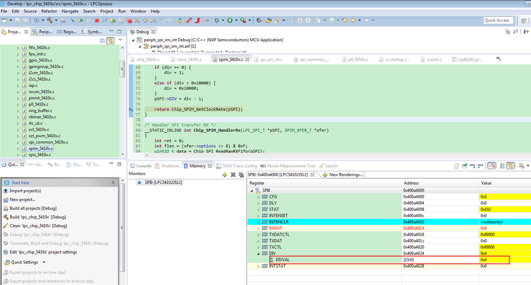Collapse the DIV register node

(x=259, y=254)
